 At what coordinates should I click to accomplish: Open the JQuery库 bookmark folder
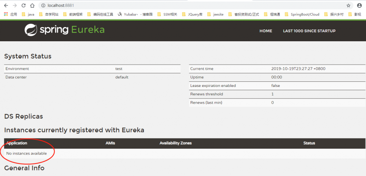pyautogui.click(x=193, y=15)
